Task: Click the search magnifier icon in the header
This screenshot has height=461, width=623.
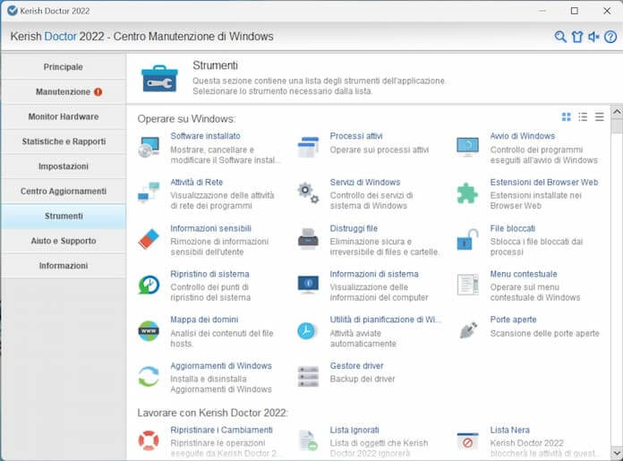Action: pyautogui.click(x=560, y=37)
